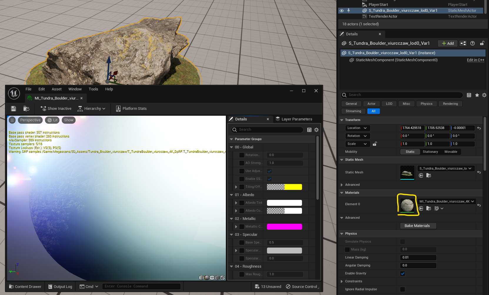Open MI_Tundra_Boulder material picker dropdown
Screen dimensions: 489x295
(x=447, y=202)
